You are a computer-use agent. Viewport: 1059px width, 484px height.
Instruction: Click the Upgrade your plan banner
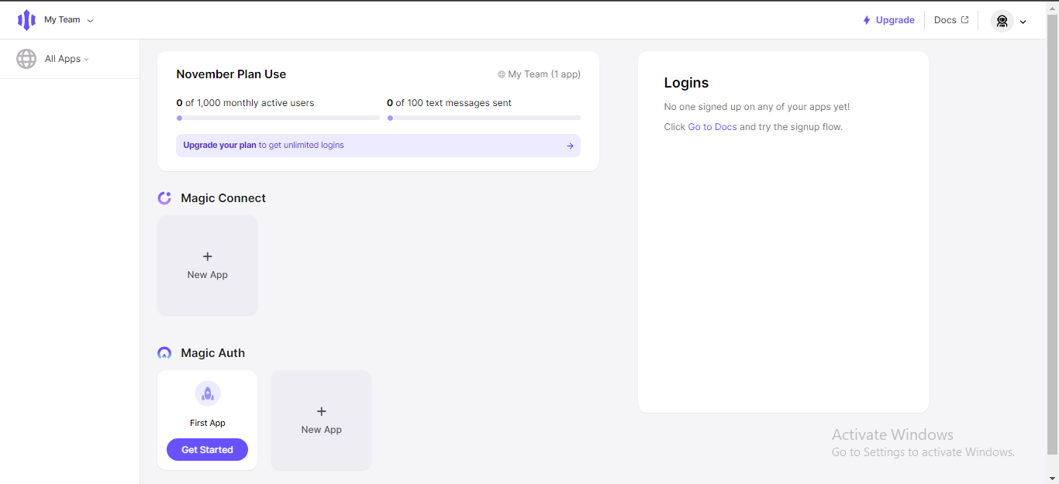[378, 146]
